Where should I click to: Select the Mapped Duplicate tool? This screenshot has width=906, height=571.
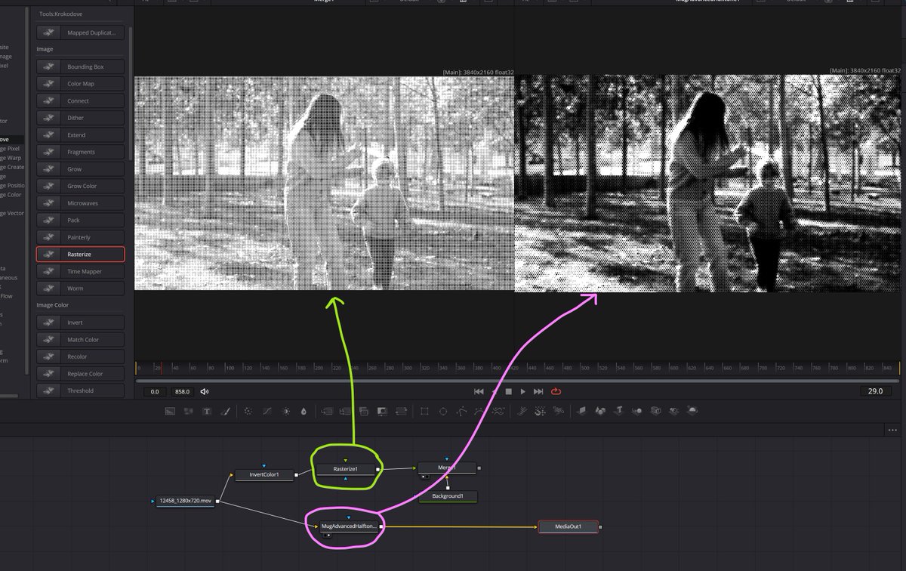(x=80, y=32)
